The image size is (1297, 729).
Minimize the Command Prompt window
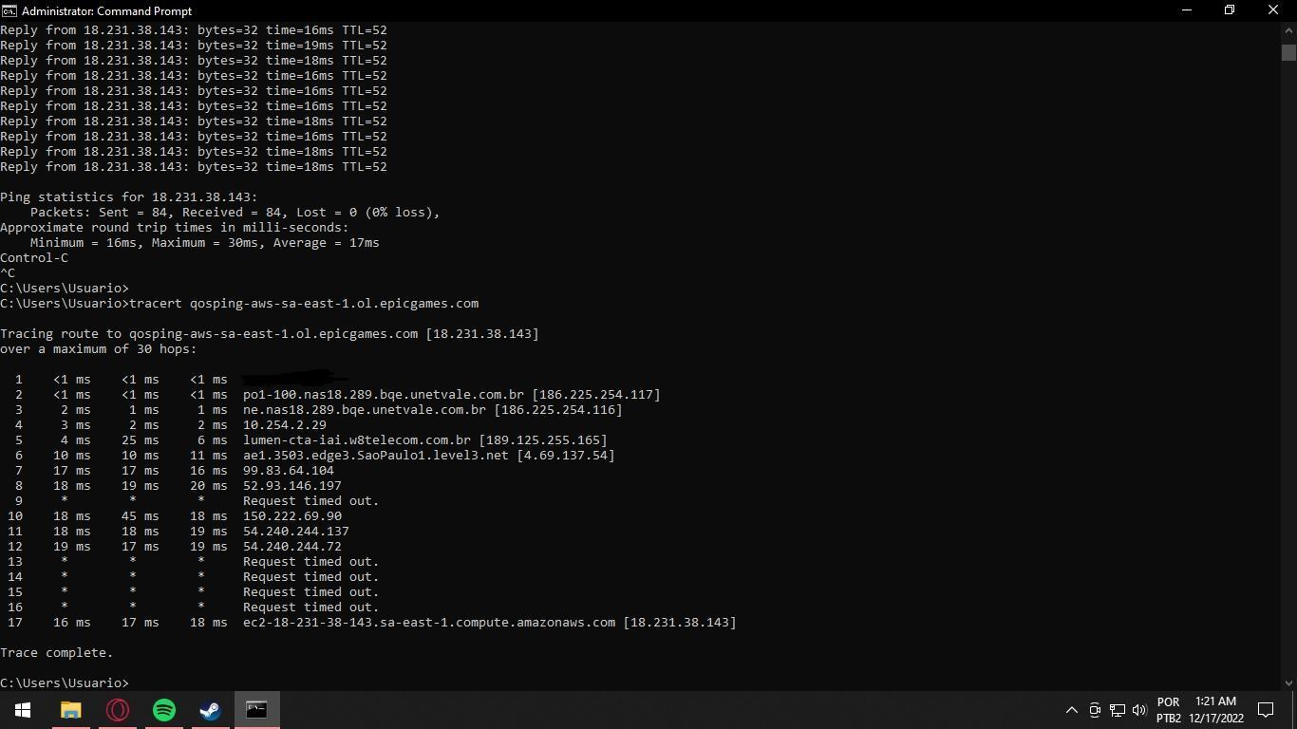(x=1187, y=10)
